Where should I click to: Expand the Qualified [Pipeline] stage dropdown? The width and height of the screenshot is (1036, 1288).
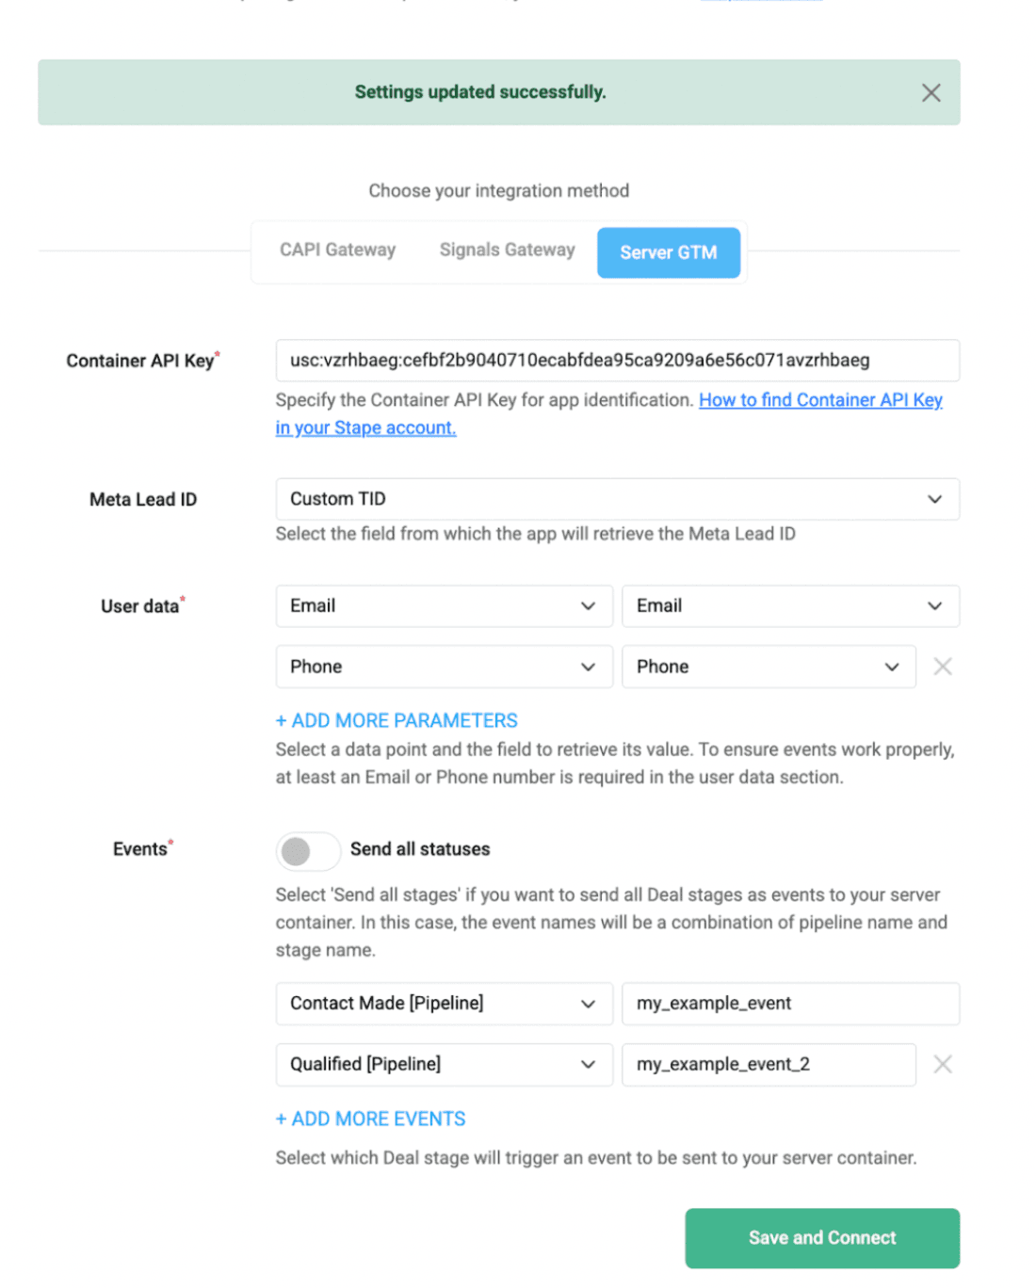tap(444, 1064)
